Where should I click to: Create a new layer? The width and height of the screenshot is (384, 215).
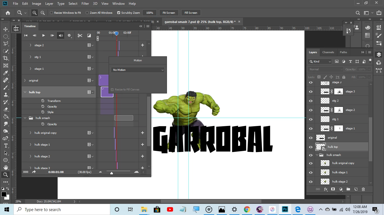[x=356, y=189]
